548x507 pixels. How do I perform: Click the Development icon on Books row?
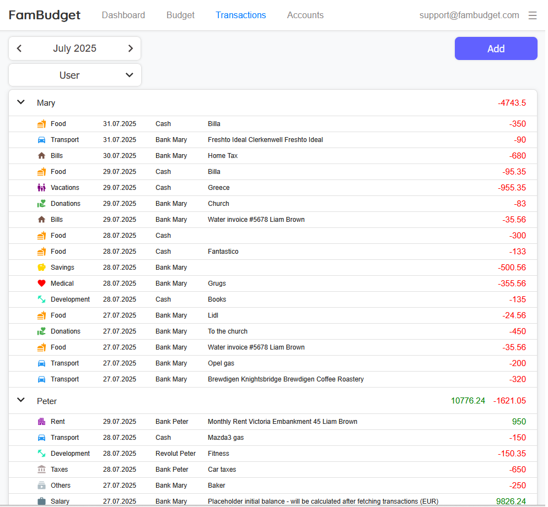tap(41, 299)
